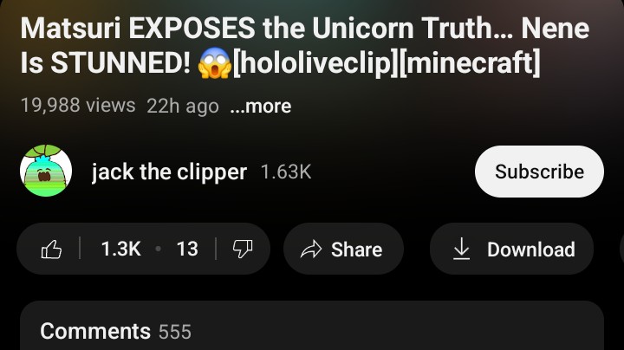This screenshot has width=624, height=350.
Task: Subscribe to jack the clipper
Action: 539,172
